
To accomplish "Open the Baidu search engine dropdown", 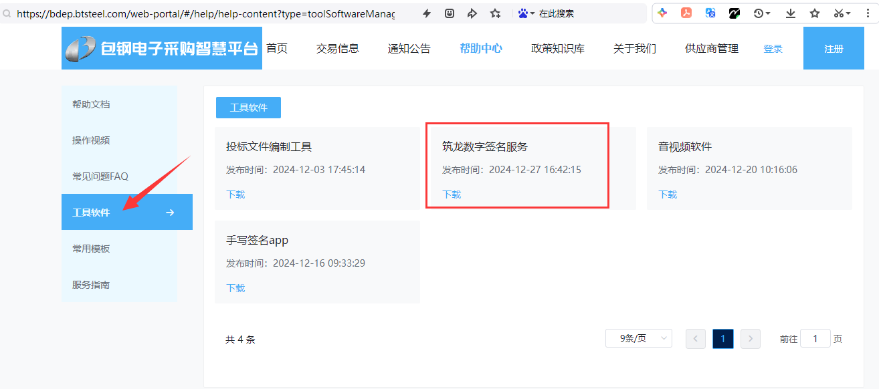I will [527, 13].
